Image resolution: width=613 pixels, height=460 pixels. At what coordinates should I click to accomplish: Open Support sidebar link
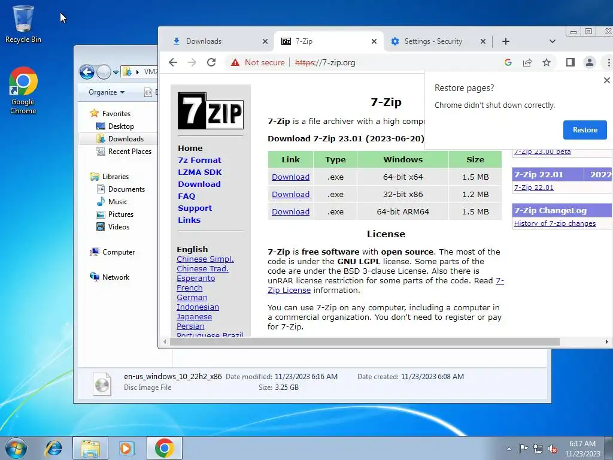coord(195,208)
